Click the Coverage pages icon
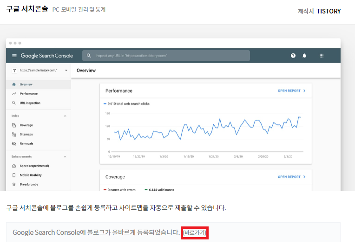 coord(14,125)
